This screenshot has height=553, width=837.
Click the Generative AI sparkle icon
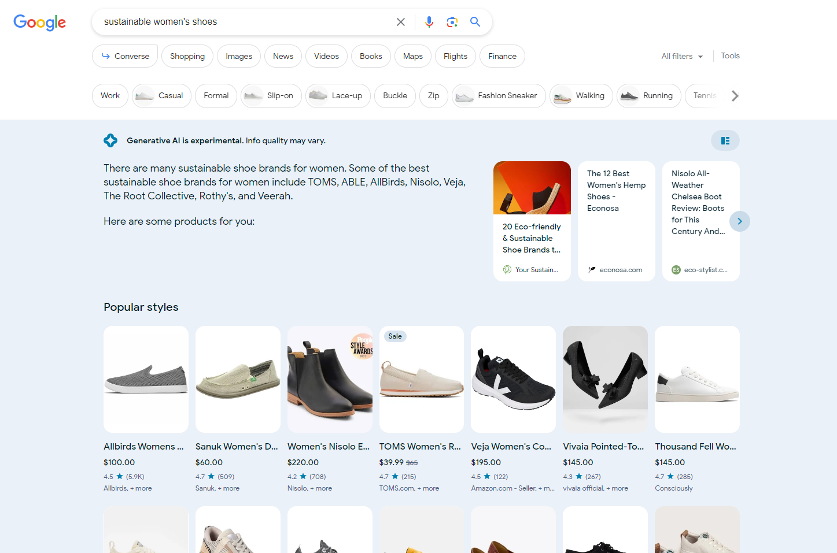[x=110, y=140]
